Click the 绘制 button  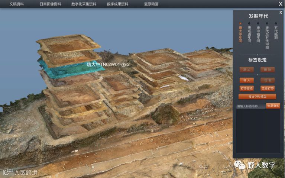[268, 80]
